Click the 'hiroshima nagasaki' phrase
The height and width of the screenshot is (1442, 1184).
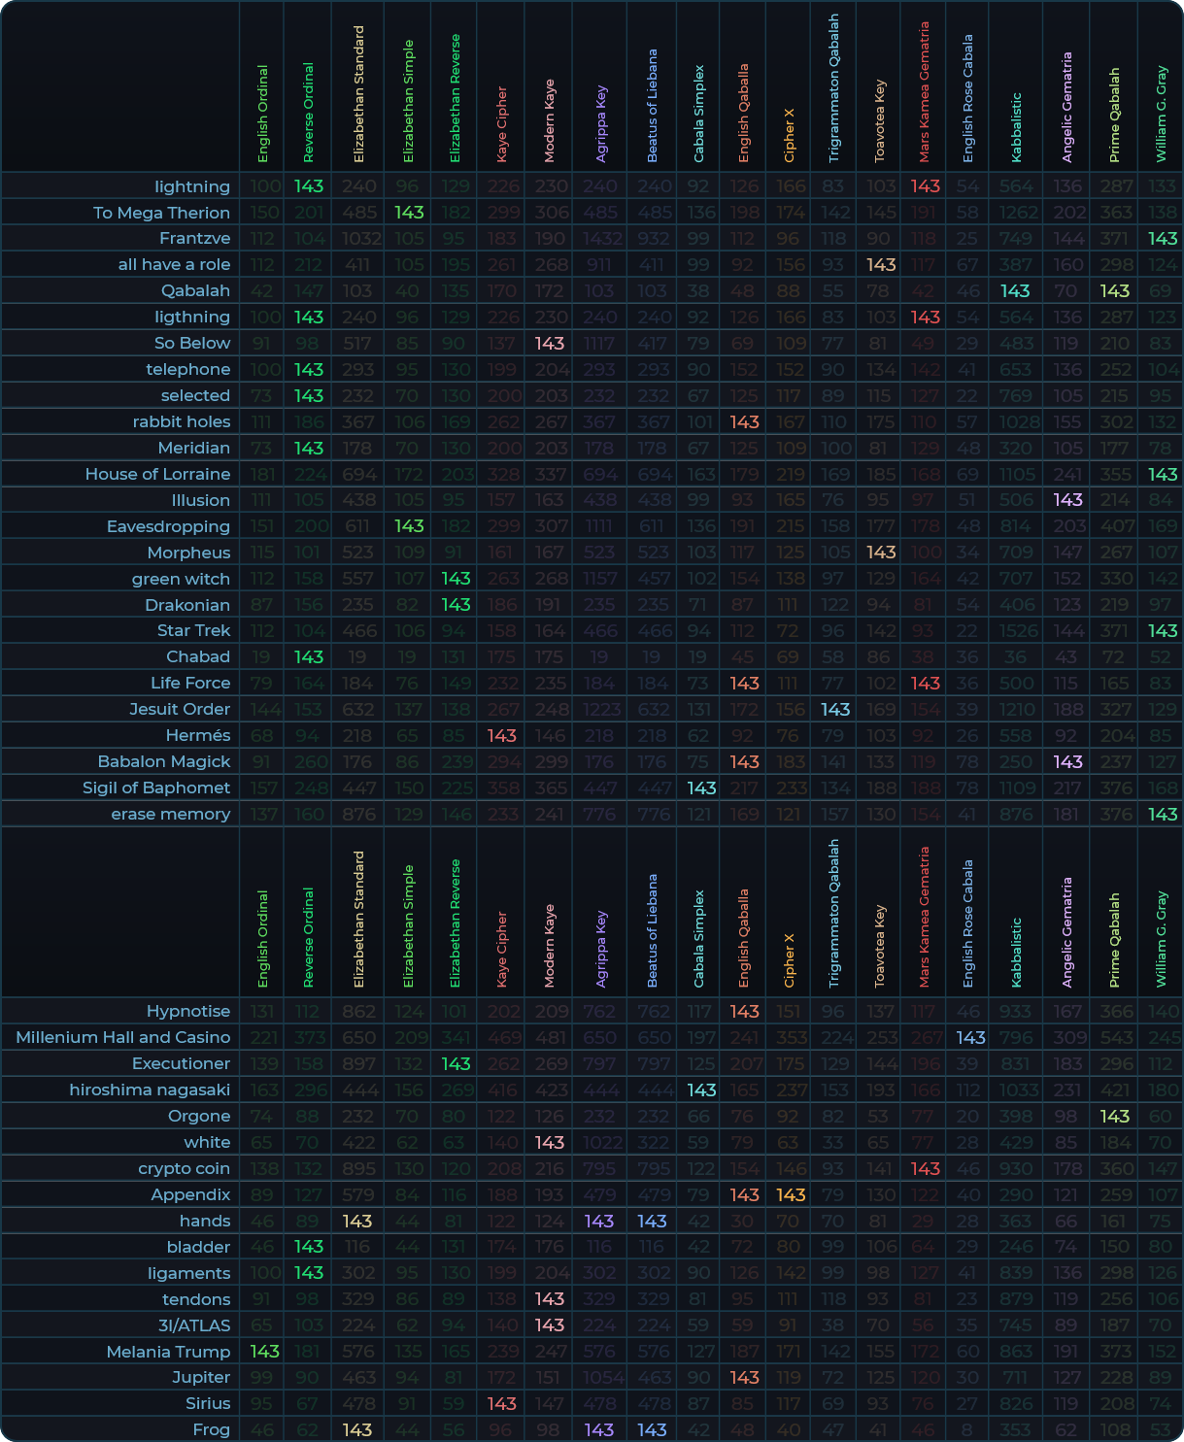pyautogui.click(x=150, y=1090)
